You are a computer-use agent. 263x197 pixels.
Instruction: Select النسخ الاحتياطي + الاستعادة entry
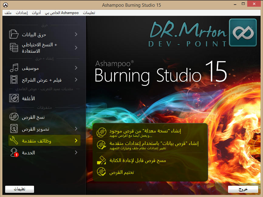[44, 48]
